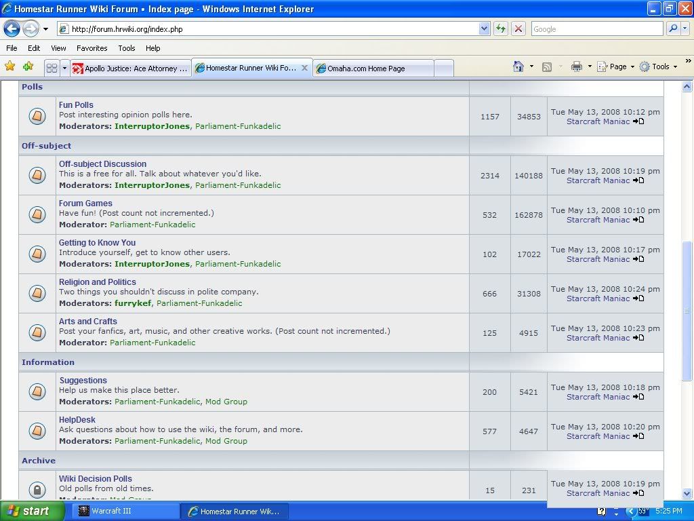694x521 pixels.
Task: Click the browser Back arrow button
Action: click(x=12, y=28)
